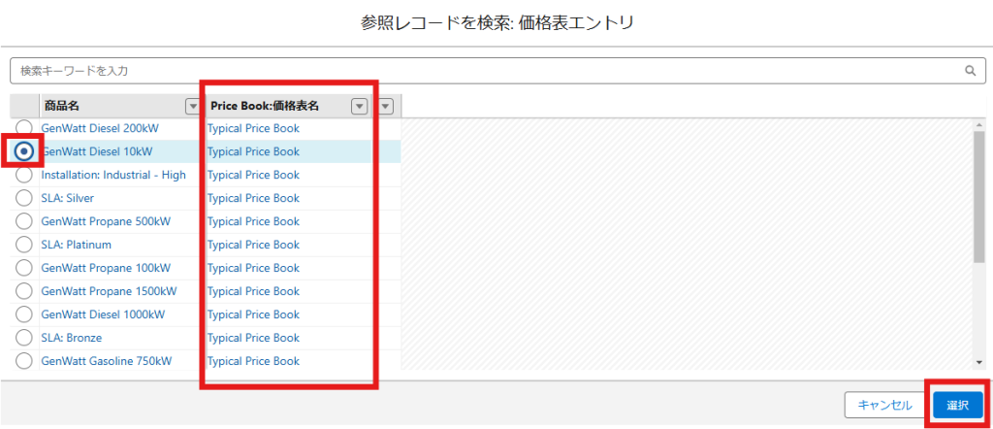Focus the search keyword input field
The height and width of the screenshot is (429, 993).
497,70
